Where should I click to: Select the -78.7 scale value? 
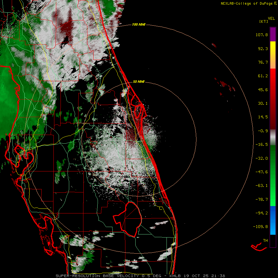pos(262,200)
